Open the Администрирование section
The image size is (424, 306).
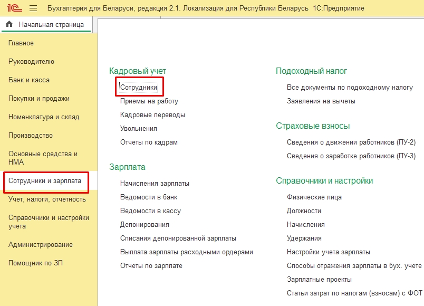click(41, 245)
